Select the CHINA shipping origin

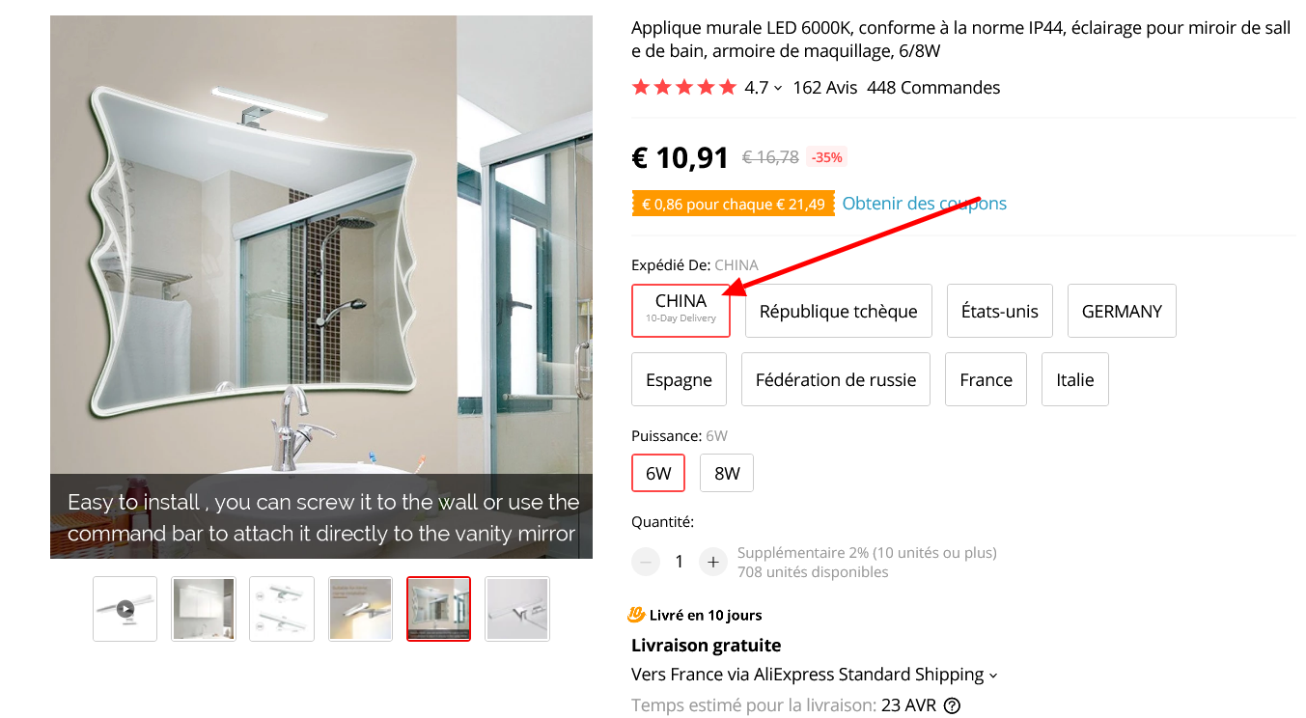[681, 311]
